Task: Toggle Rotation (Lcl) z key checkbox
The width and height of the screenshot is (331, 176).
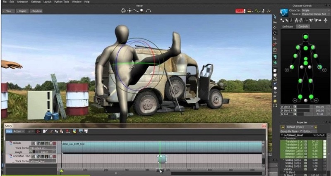Action: [x=325, y=157]
